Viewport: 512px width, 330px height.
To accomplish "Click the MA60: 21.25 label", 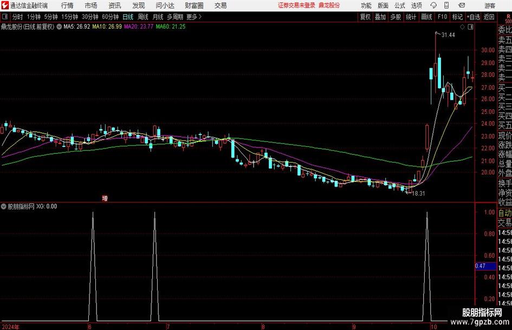I will [x=171, y=27].
